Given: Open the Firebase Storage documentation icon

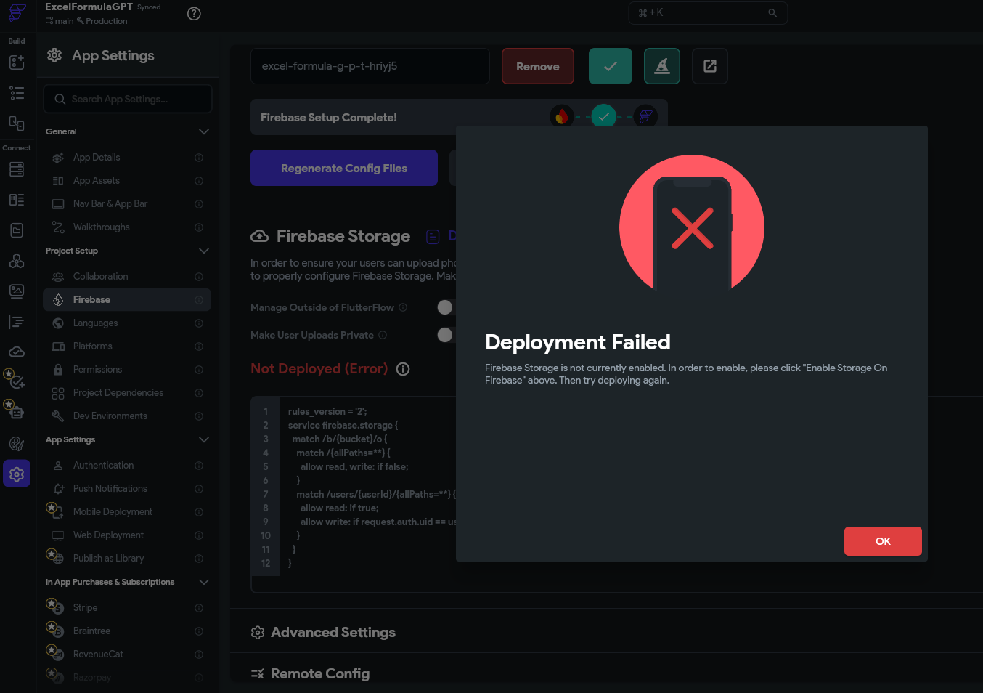Looking at the screenshot, I should pyautogui.click(x=433, y=237).
